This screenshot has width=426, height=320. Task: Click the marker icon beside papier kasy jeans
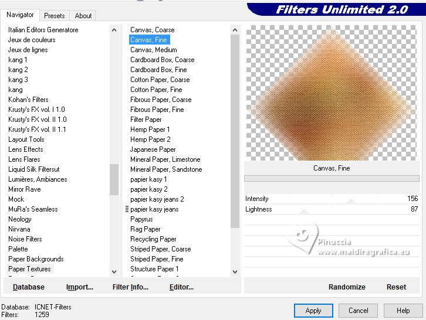pos(127,209)
